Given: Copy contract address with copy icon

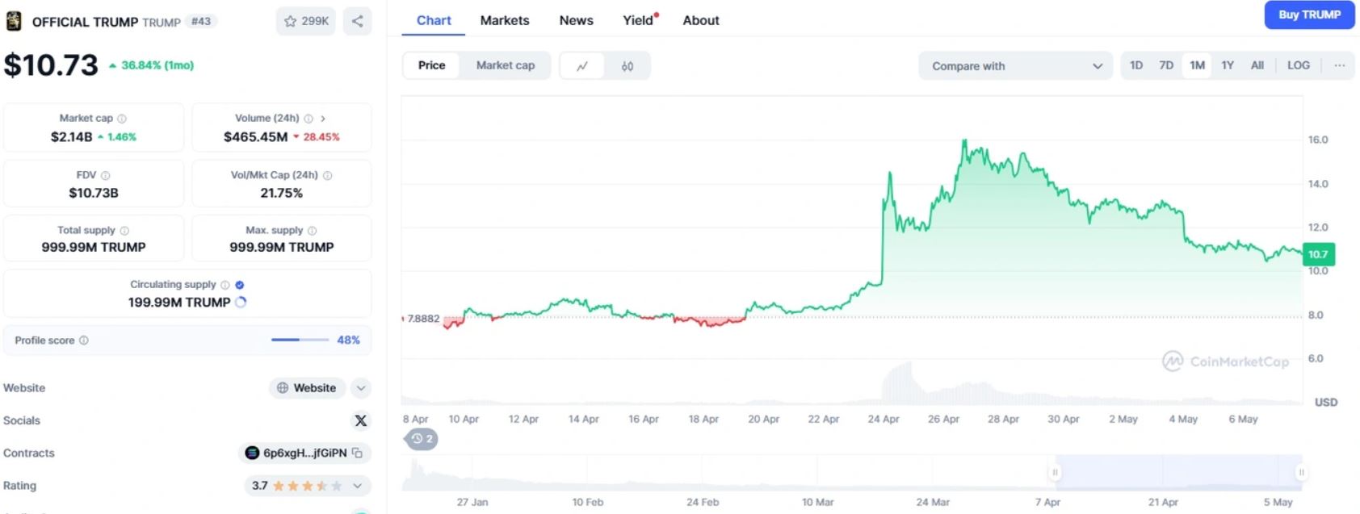Looking at the screenshot, I should coord(357,453).
